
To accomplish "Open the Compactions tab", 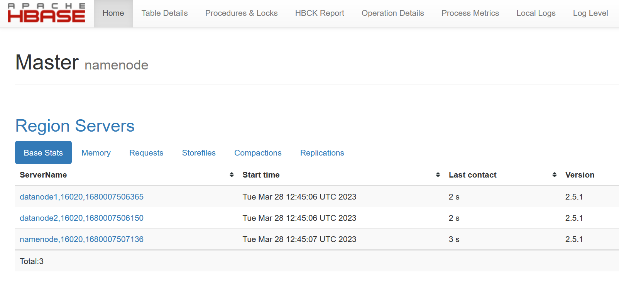I will pos(258,153).
